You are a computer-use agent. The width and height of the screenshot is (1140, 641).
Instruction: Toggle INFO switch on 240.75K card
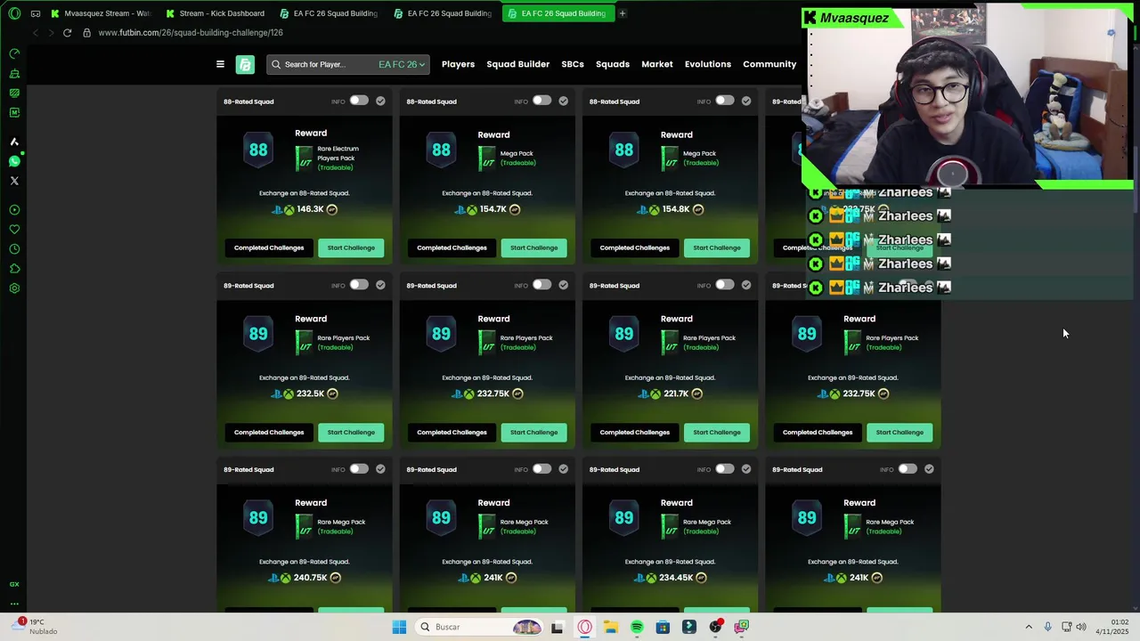[x=359, y=469]
